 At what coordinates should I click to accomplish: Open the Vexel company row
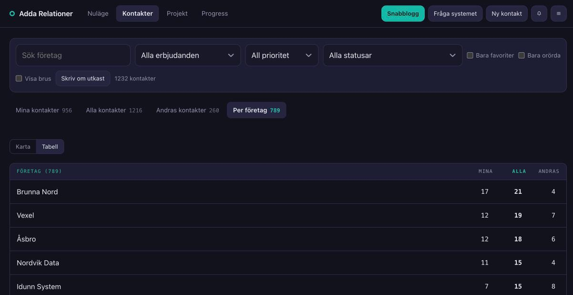288,215
